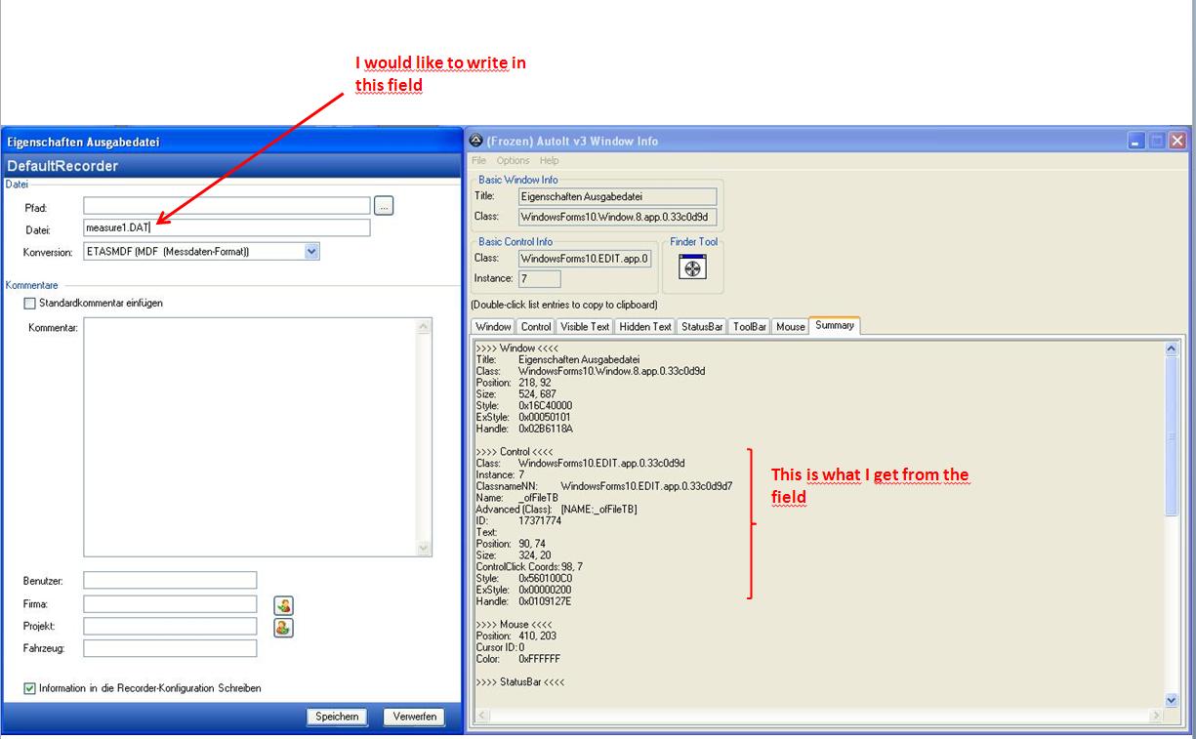Image resolution: width=1196 pixels, height=739 pixels.
Task: Select the Mouse tab
Action: (x=791, y=327)
